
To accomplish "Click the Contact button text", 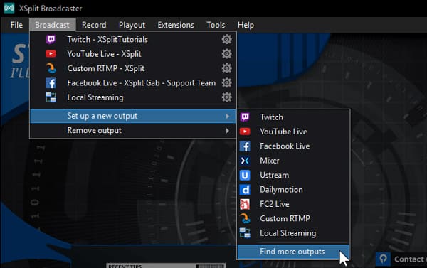I will [410, 259].
